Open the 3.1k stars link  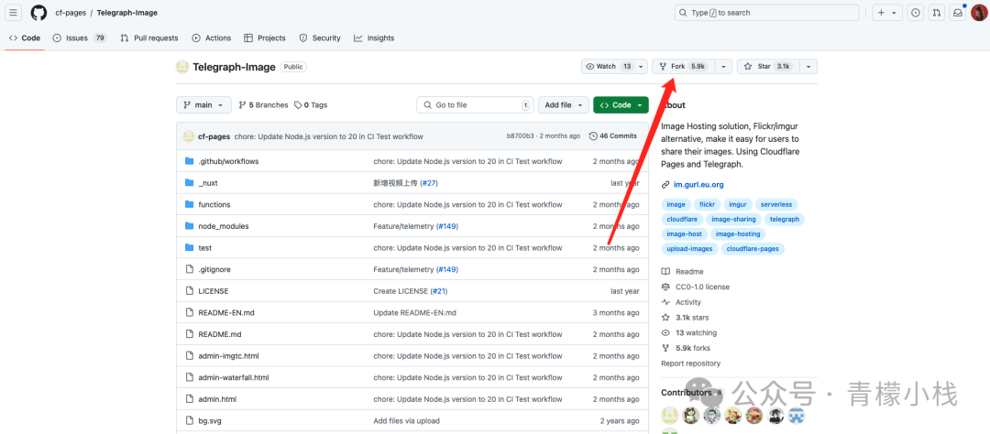[685, 318]
